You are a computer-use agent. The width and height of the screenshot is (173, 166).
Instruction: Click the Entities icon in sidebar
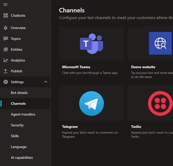coord(5,50)
